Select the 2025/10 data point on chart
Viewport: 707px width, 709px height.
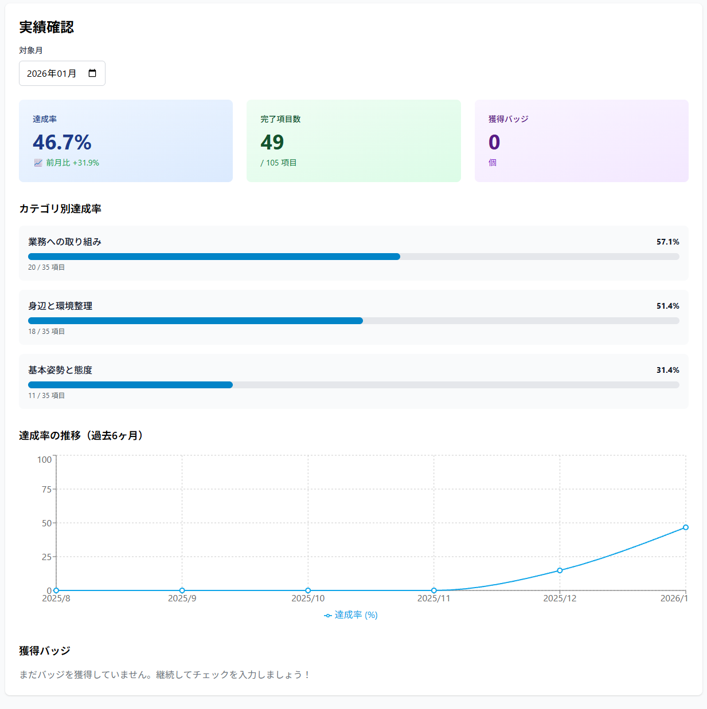(308, 590)
